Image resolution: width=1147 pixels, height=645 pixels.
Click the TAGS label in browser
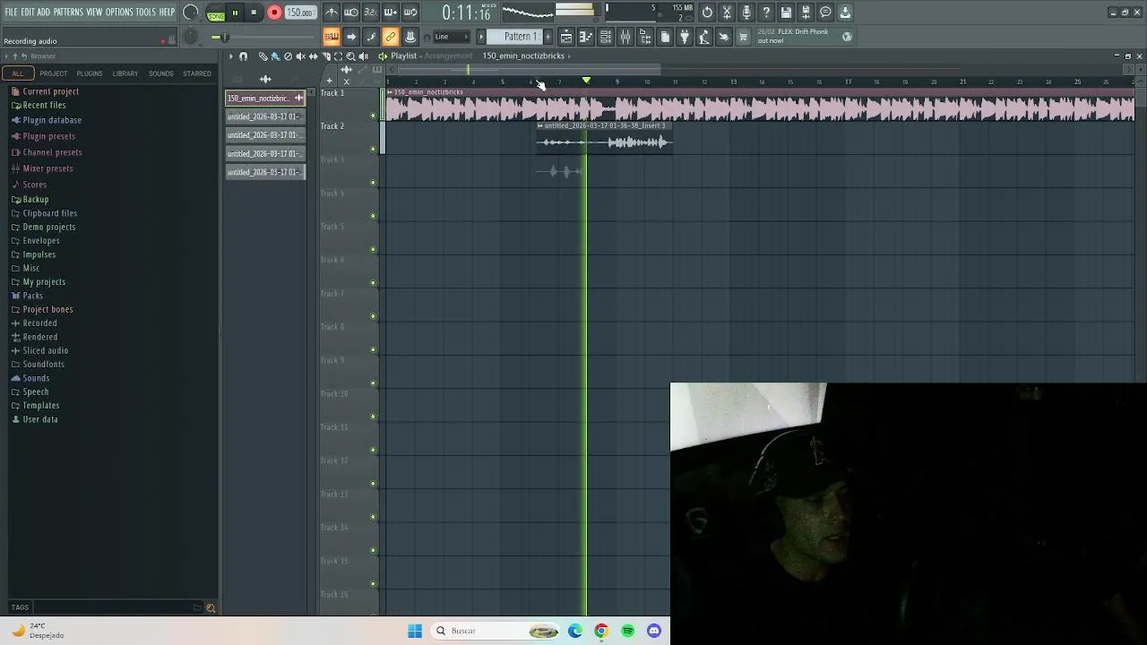click(x=20, y=607)
